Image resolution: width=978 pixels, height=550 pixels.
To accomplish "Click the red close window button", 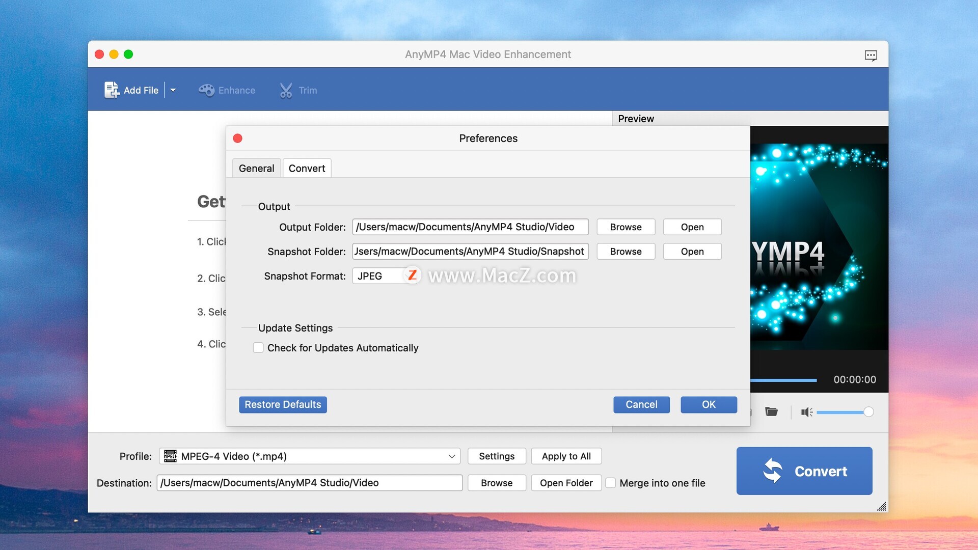I will tap(99, 54).
